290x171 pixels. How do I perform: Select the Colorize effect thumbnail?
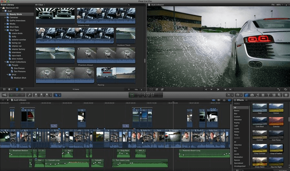(x=276, y=121)
